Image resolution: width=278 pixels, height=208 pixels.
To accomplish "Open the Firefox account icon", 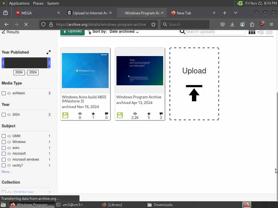I will pyautogui.click(x=242, y=24).
